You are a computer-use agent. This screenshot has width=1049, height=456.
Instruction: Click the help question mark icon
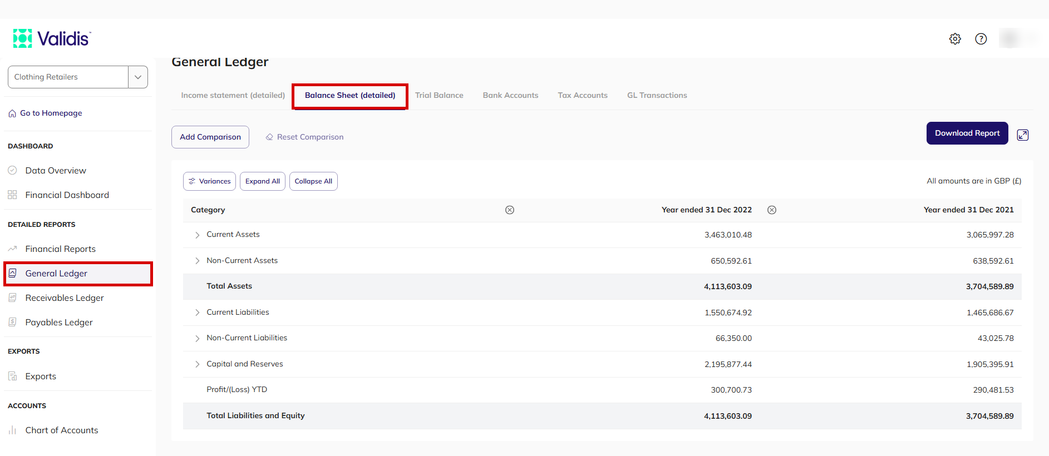pos(981,39)
